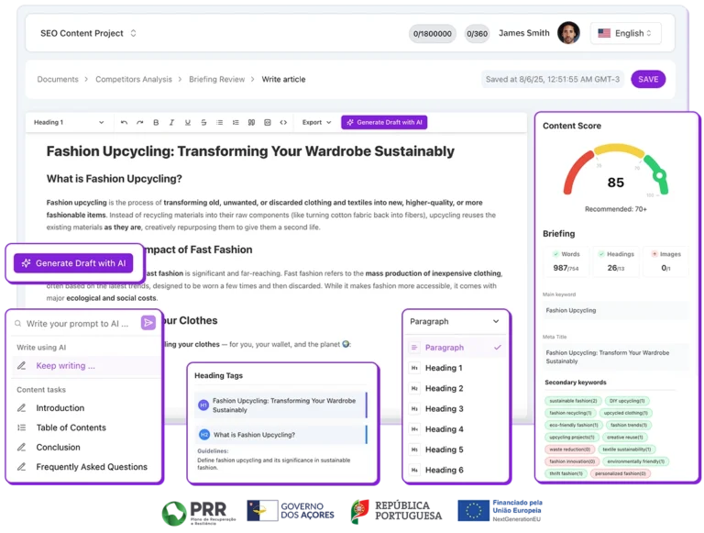This screenshot has width=704, height=533.
Task: Click the Redo icon in editor toolbar
Action: point(140,122)
